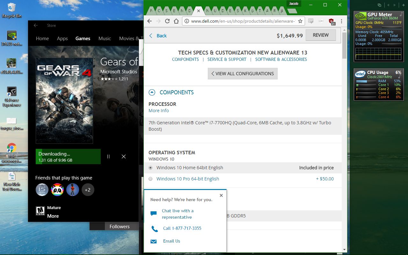Collapse the COMPONENTS section

pyautogui.click(x=152, y=92)
